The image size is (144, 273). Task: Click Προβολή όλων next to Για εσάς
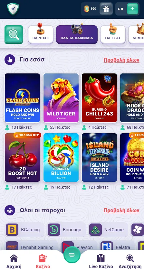121,60
